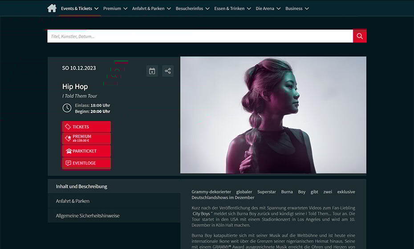Open Essen & Trinken menu
The height and width of the screenshot is (249, 414).
232,8
